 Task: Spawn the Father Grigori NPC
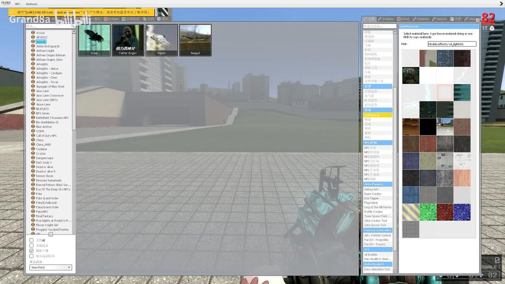pyautogui.click(x=128, y=40)
